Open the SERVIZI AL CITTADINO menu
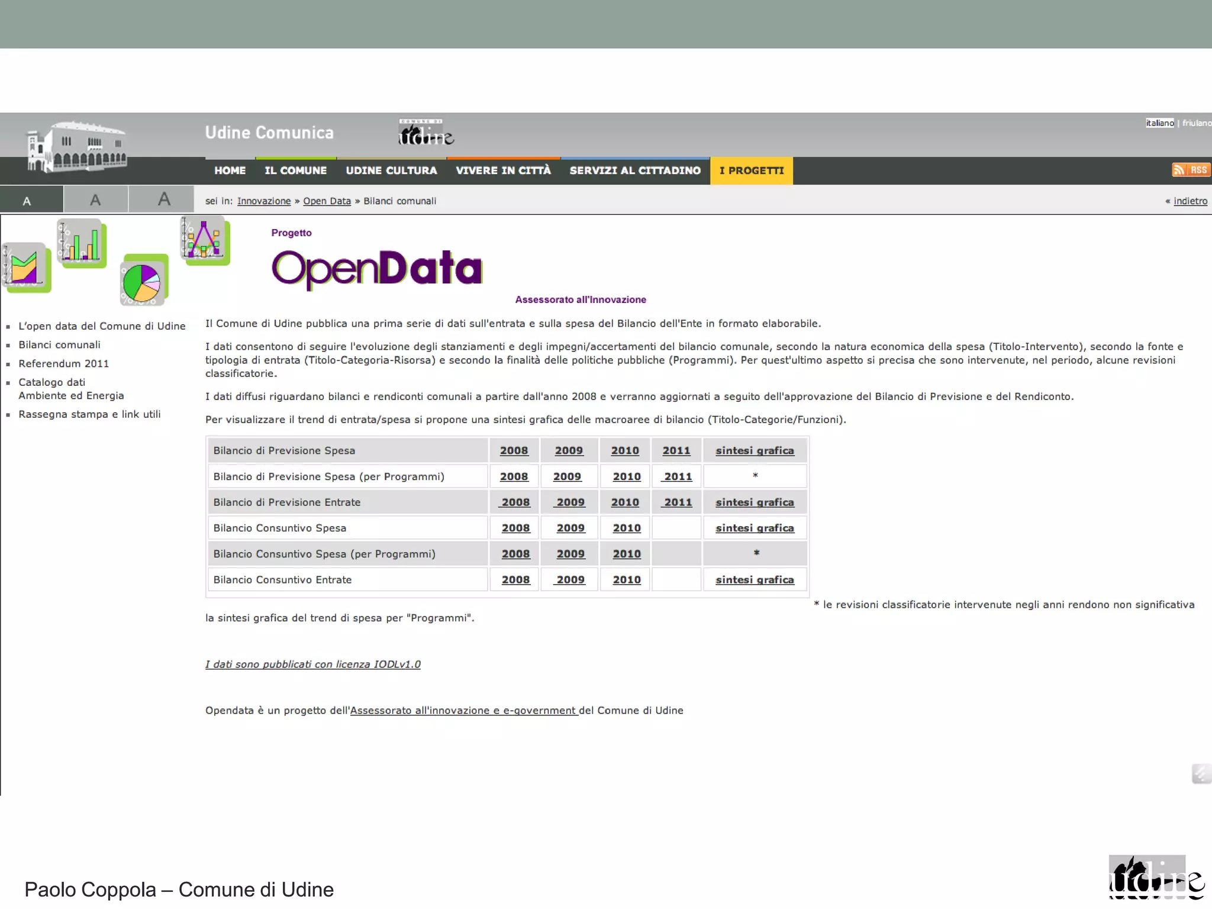1212x909 pixels. [634, 170]
